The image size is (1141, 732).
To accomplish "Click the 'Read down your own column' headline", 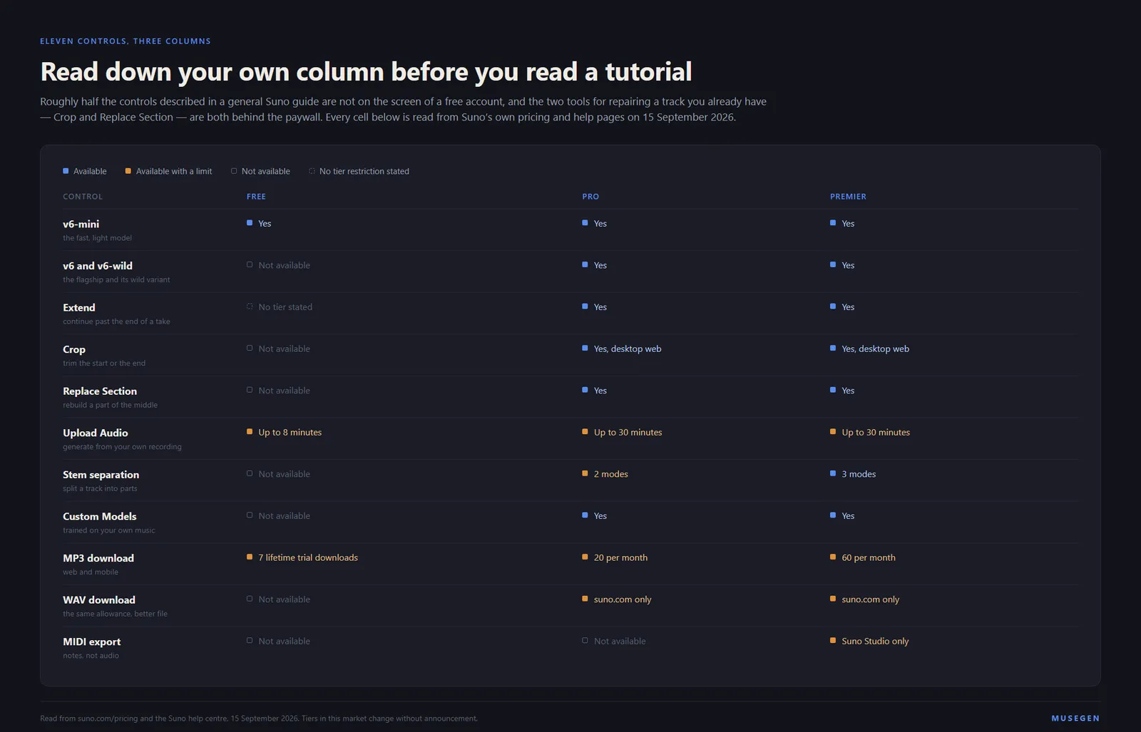I will click(366, 72).
